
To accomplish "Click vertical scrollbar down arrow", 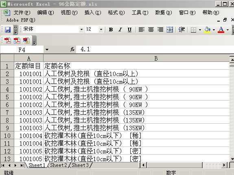I will point(232,159).
